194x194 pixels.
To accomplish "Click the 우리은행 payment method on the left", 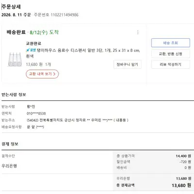I will 9,166.
